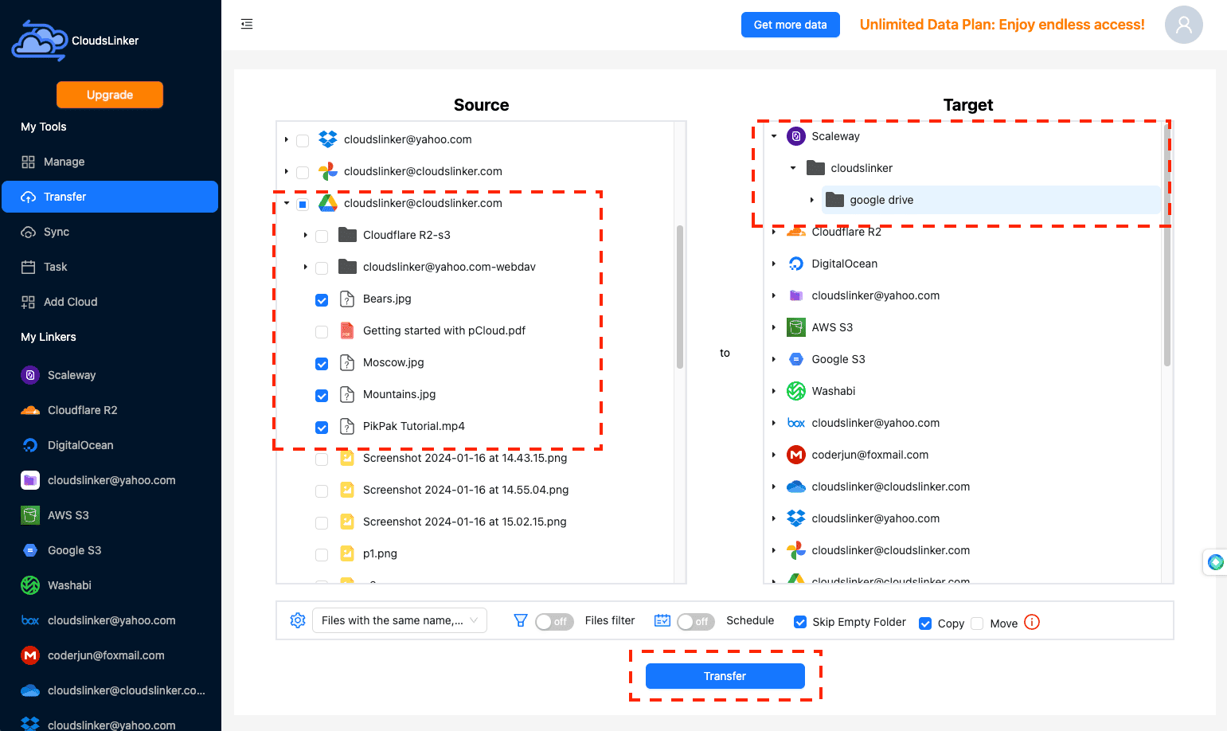
Task: Uncheck Moscow.jpg checkbox
Action: pos(322,364)
